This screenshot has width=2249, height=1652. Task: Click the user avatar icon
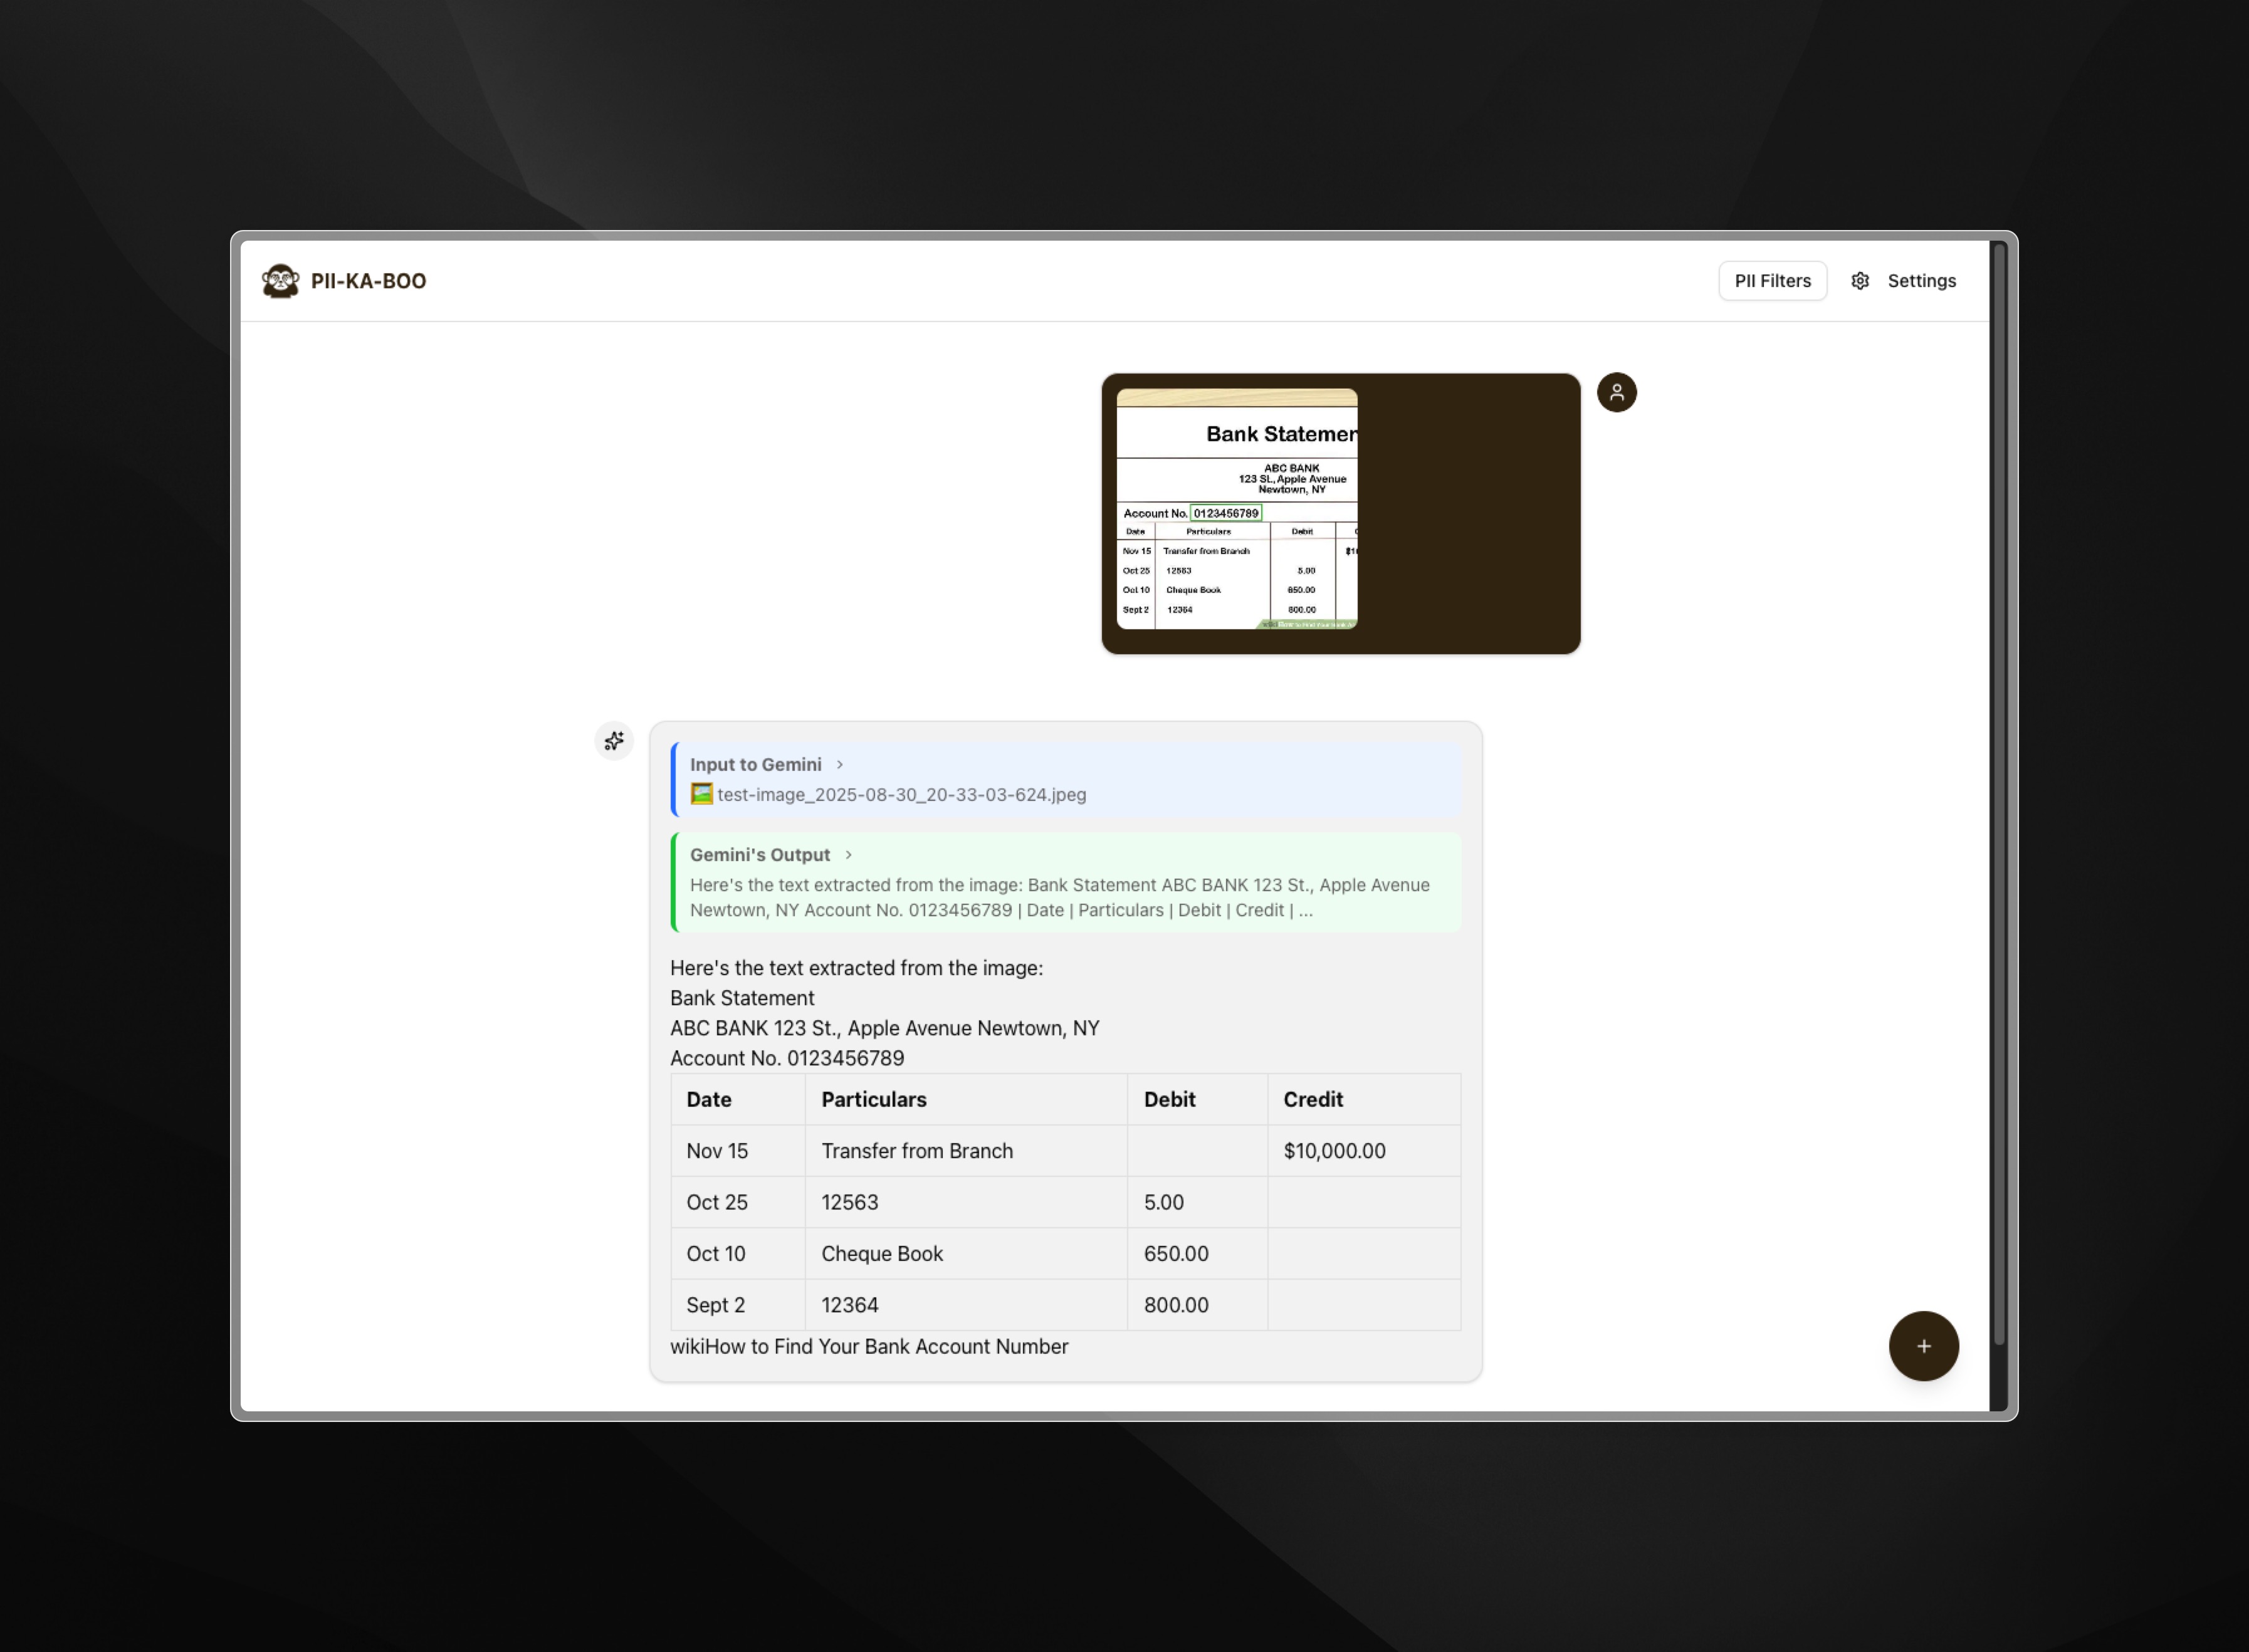point(1616,392)
